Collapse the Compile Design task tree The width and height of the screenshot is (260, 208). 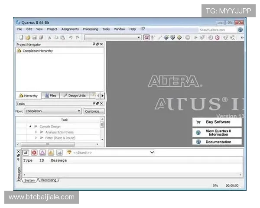click(x=30, y=127)
